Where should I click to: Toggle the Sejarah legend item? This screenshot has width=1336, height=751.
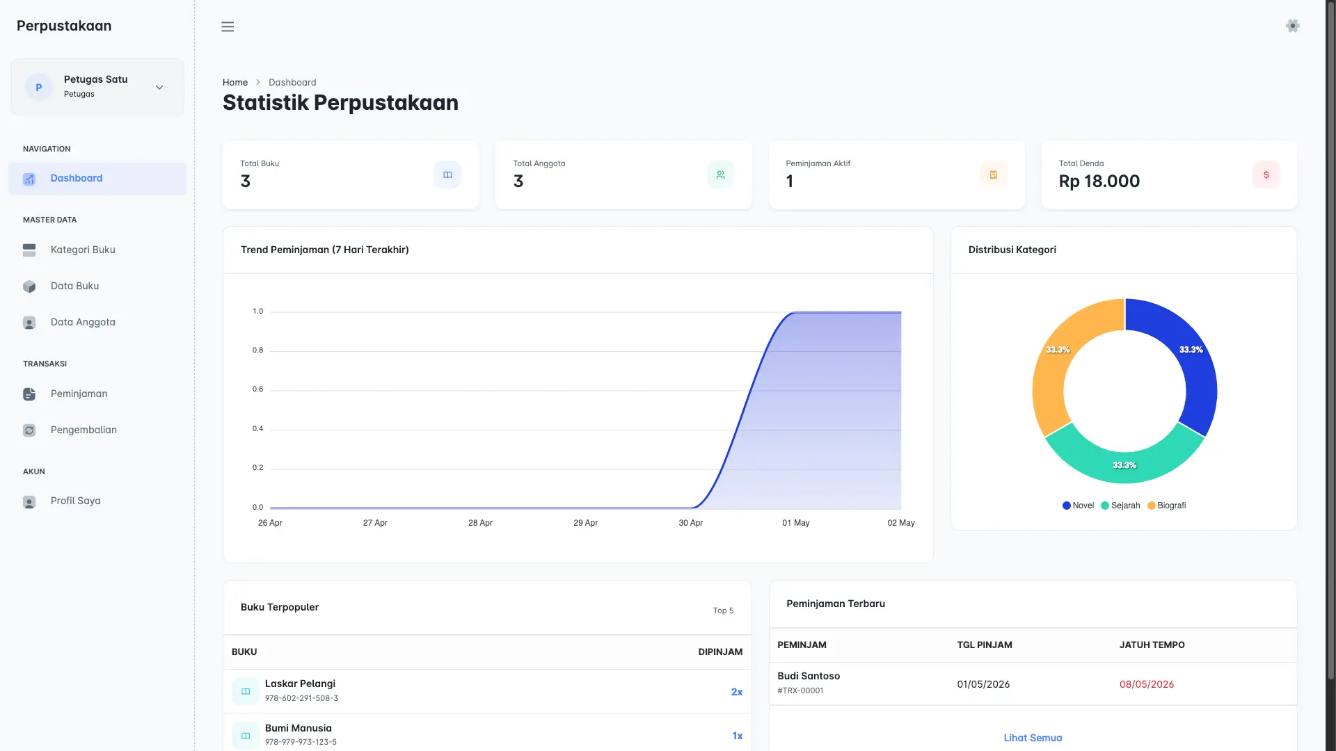(1120, 506)
